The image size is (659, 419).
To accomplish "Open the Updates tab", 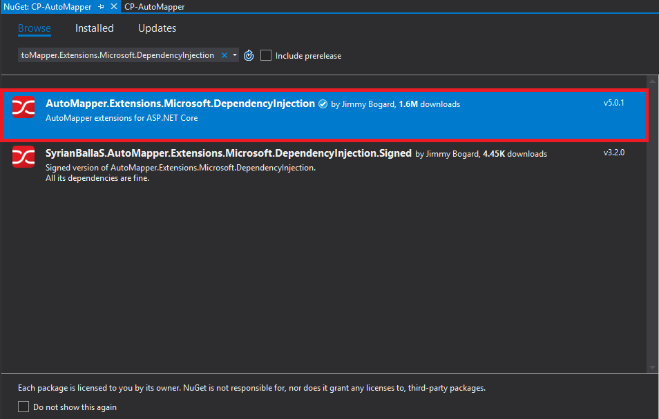I will [x=157, y=28].
